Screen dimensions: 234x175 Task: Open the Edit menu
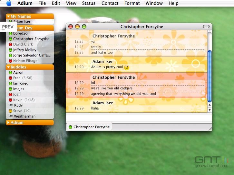pos(56,3)
